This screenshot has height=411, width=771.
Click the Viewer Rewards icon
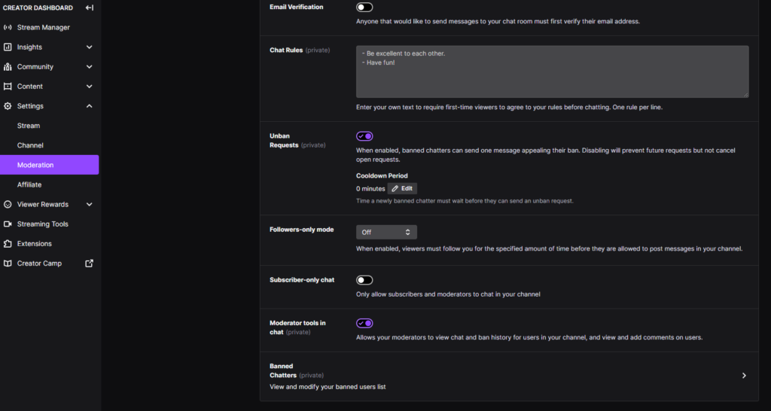pyautogui.click(x=8, y=204)
